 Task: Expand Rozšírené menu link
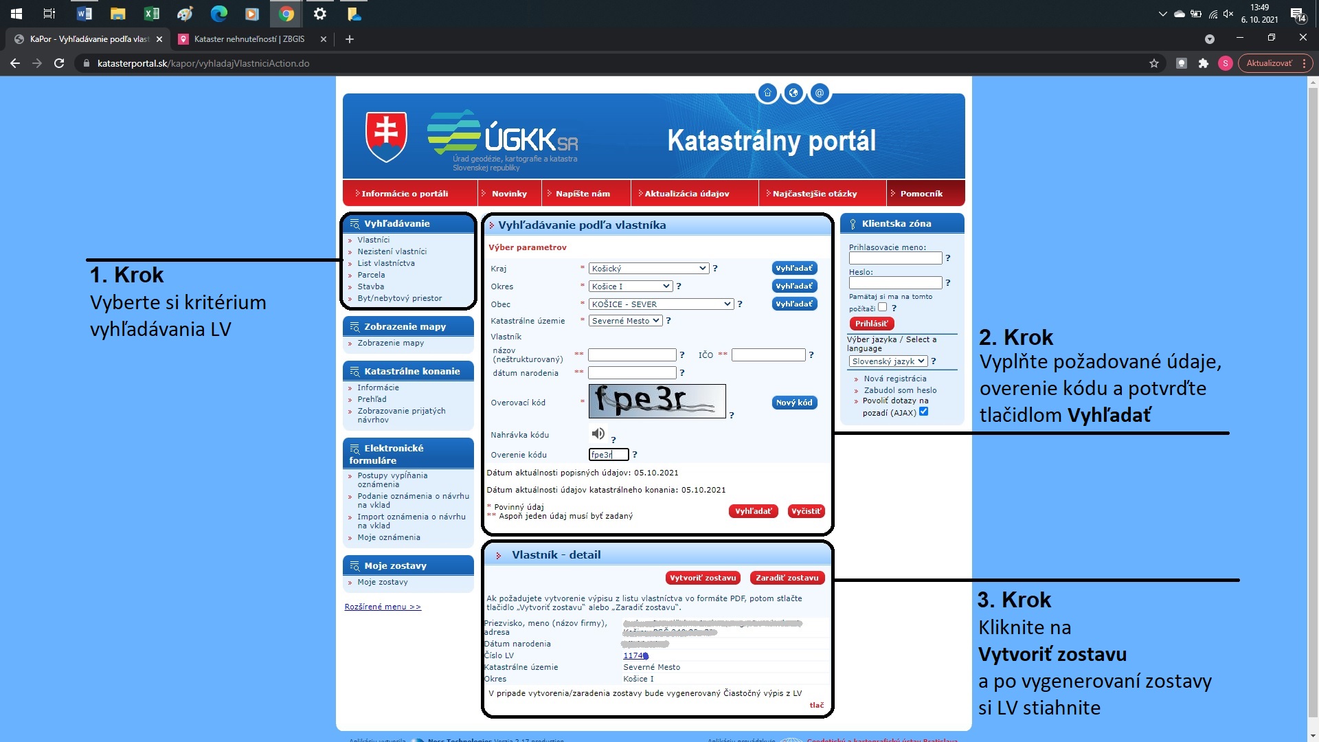383,607
